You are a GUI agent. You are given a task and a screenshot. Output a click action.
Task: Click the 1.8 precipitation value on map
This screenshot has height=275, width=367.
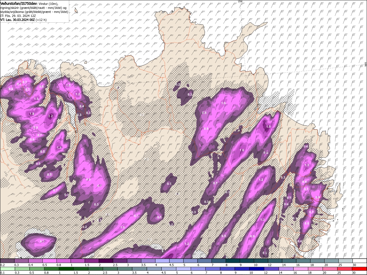tap(32, 114)
